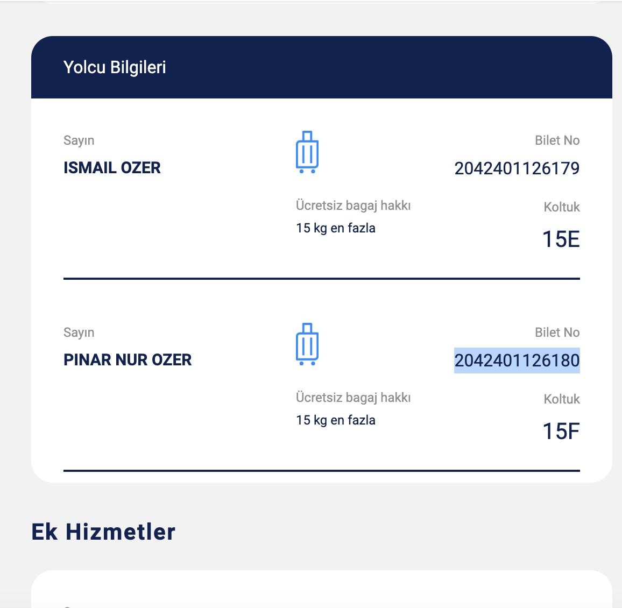Click the Sayın label above ISMAIL OZER
The height and width of the screenshot is (608, 622).
[79, 140]
